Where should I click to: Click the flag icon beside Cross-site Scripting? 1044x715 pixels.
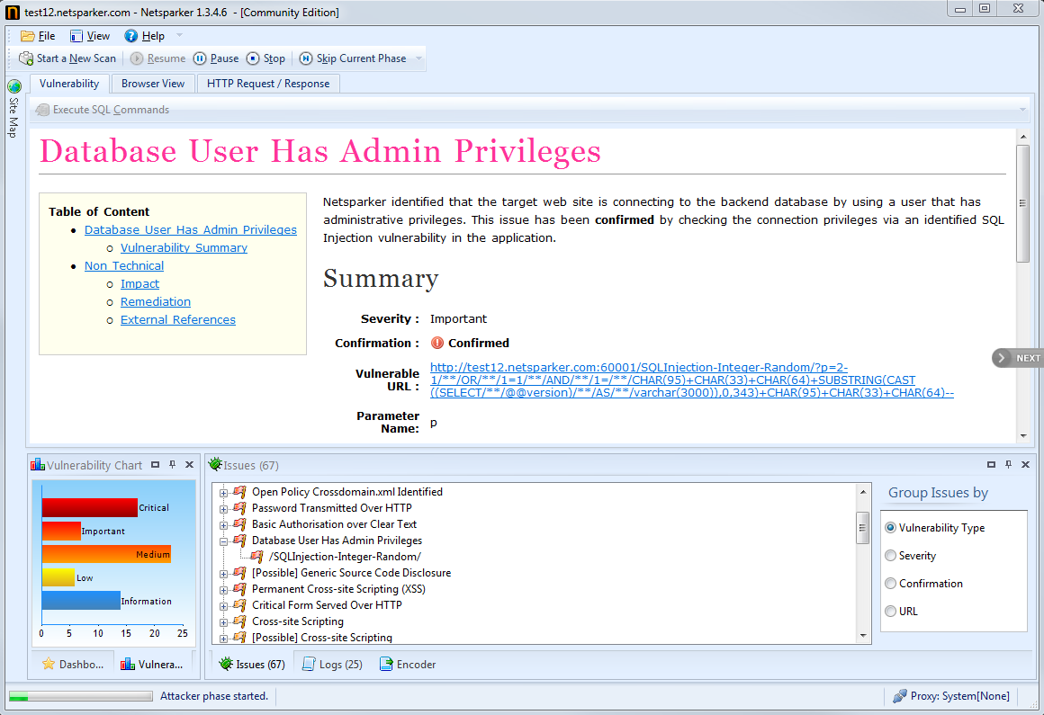[x=239, y=621]
